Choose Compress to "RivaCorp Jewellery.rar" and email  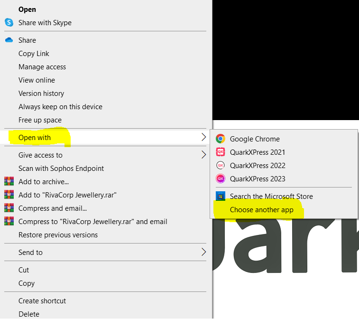pos(105,221)
